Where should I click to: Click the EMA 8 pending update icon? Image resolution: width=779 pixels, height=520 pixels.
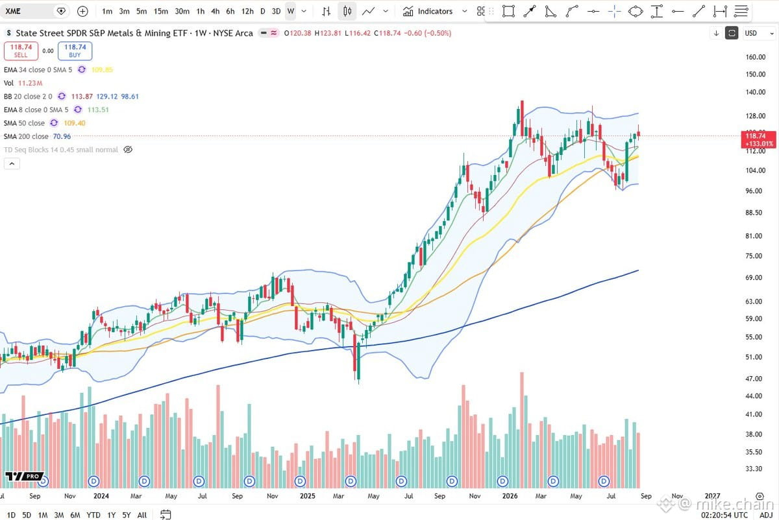(78, 110)
